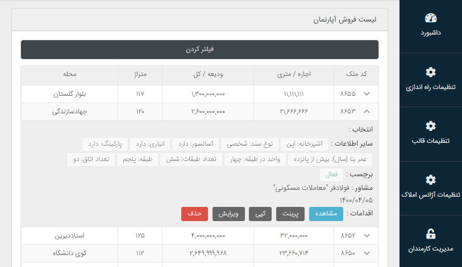This screenshot has height=267, width=462.
Task: Click the تعداد طبقات: شش tag
Action: (x=192, y=160)
